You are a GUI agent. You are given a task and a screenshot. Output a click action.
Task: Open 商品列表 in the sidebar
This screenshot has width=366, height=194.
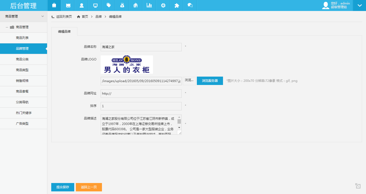24,38
